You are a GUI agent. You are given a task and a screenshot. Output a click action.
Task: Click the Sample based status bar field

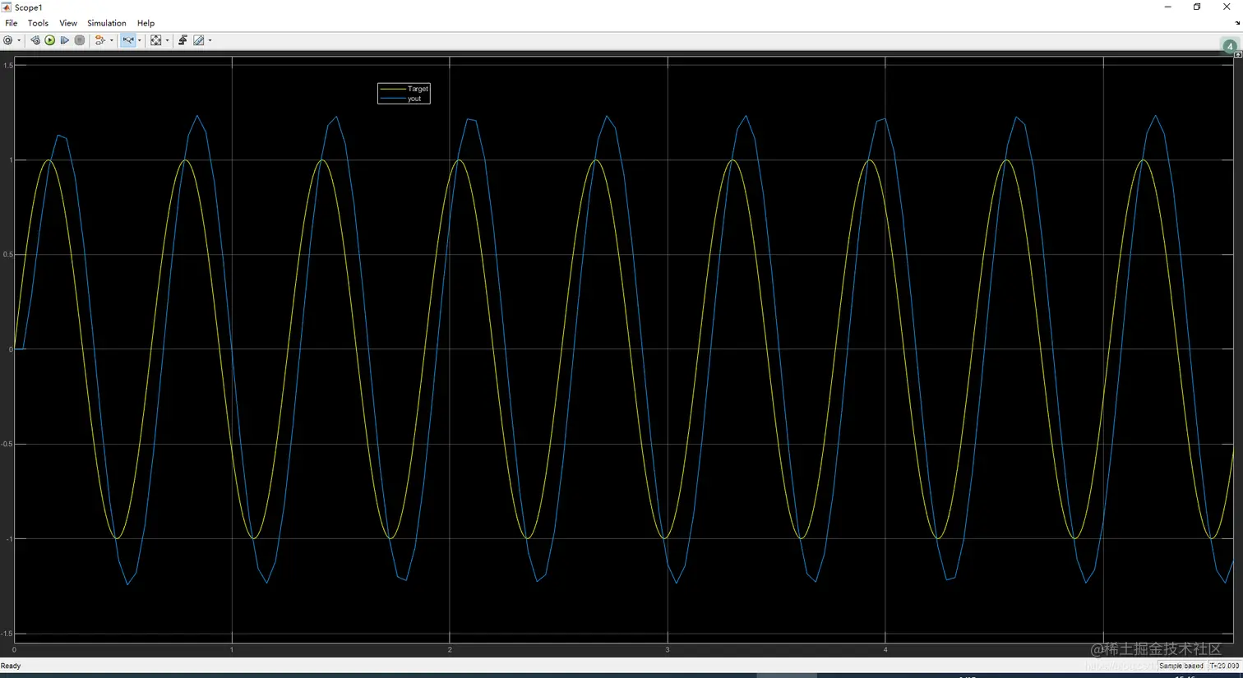click(x=1181, y=666)
